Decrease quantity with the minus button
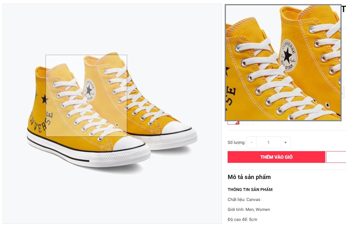Screen dimensions: 346x227 (252, 142)
